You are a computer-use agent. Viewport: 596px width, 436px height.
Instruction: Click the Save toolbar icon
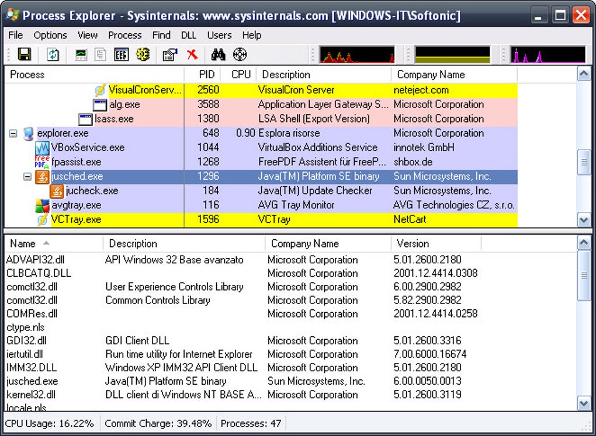[25, 55]
